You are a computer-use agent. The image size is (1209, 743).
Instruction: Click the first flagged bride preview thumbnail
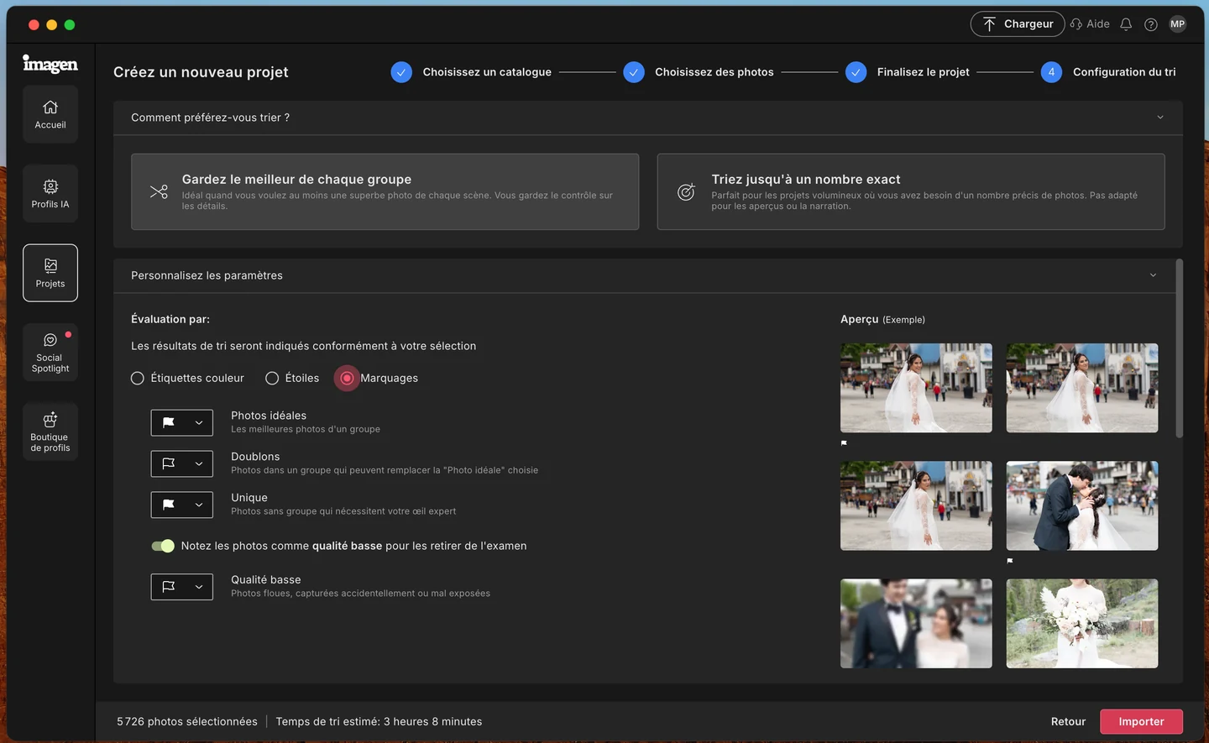(x=916, y=388)
